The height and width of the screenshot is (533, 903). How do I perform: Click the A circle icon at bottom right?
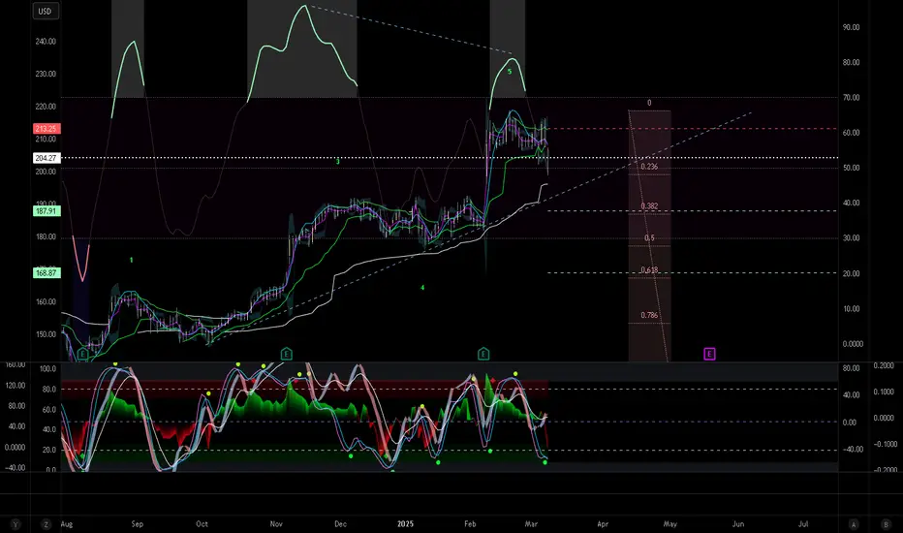pos(854,524)
